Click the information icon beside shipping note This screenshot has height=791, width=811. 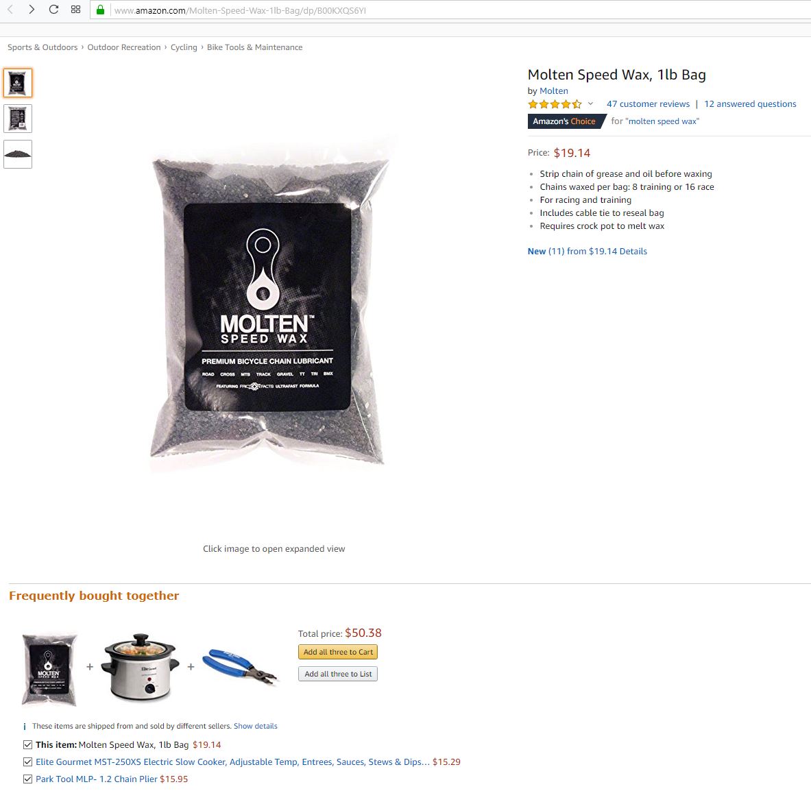click(x=25, y=727)
